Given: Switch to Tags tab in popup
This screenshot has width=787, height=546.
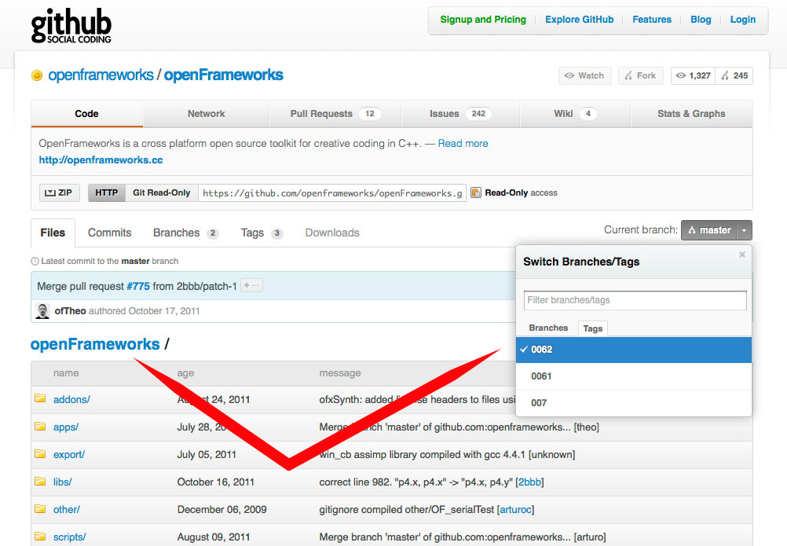Looking at the screenshot, I should coord(593,328).
